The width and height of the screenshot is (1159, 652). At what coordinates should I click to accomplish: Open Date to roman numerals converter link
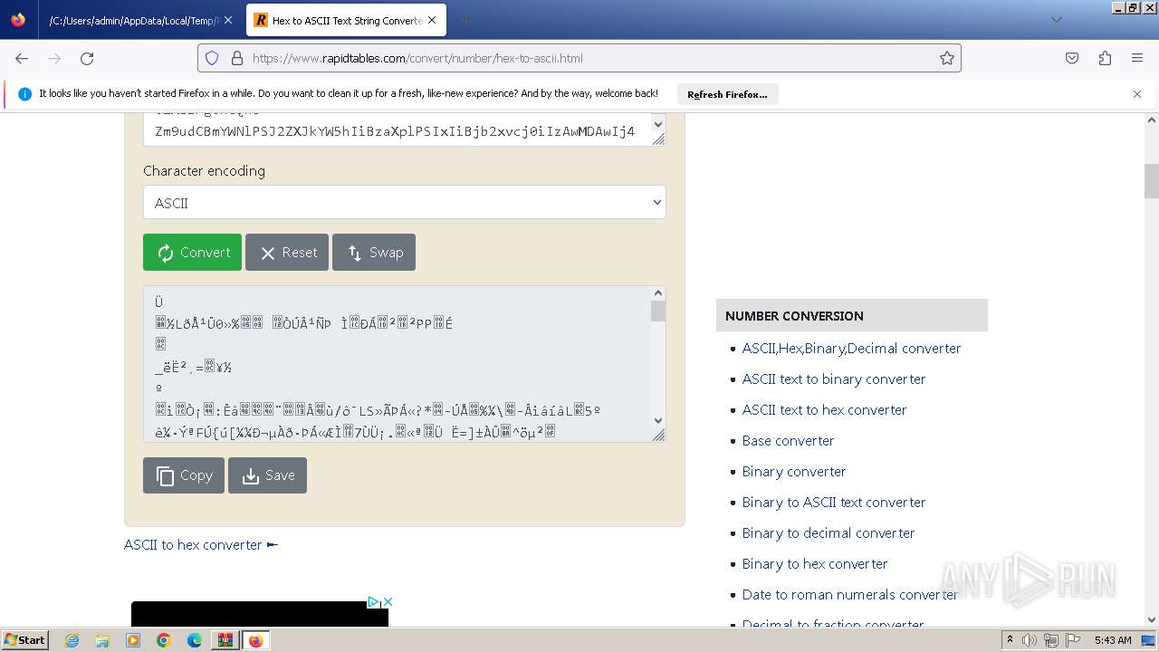tap(850, 594)
